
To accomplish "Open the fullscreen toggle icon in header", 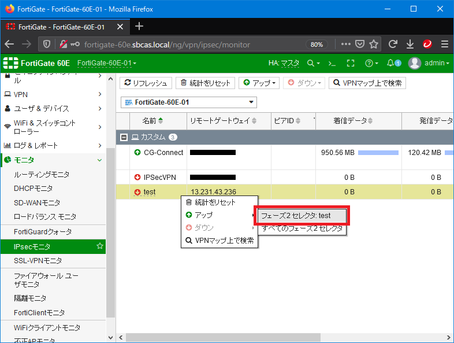I will (350, 63).
